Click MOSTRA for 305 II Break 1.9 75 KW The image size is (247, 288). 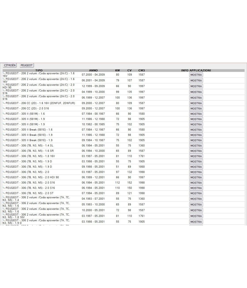196,140
